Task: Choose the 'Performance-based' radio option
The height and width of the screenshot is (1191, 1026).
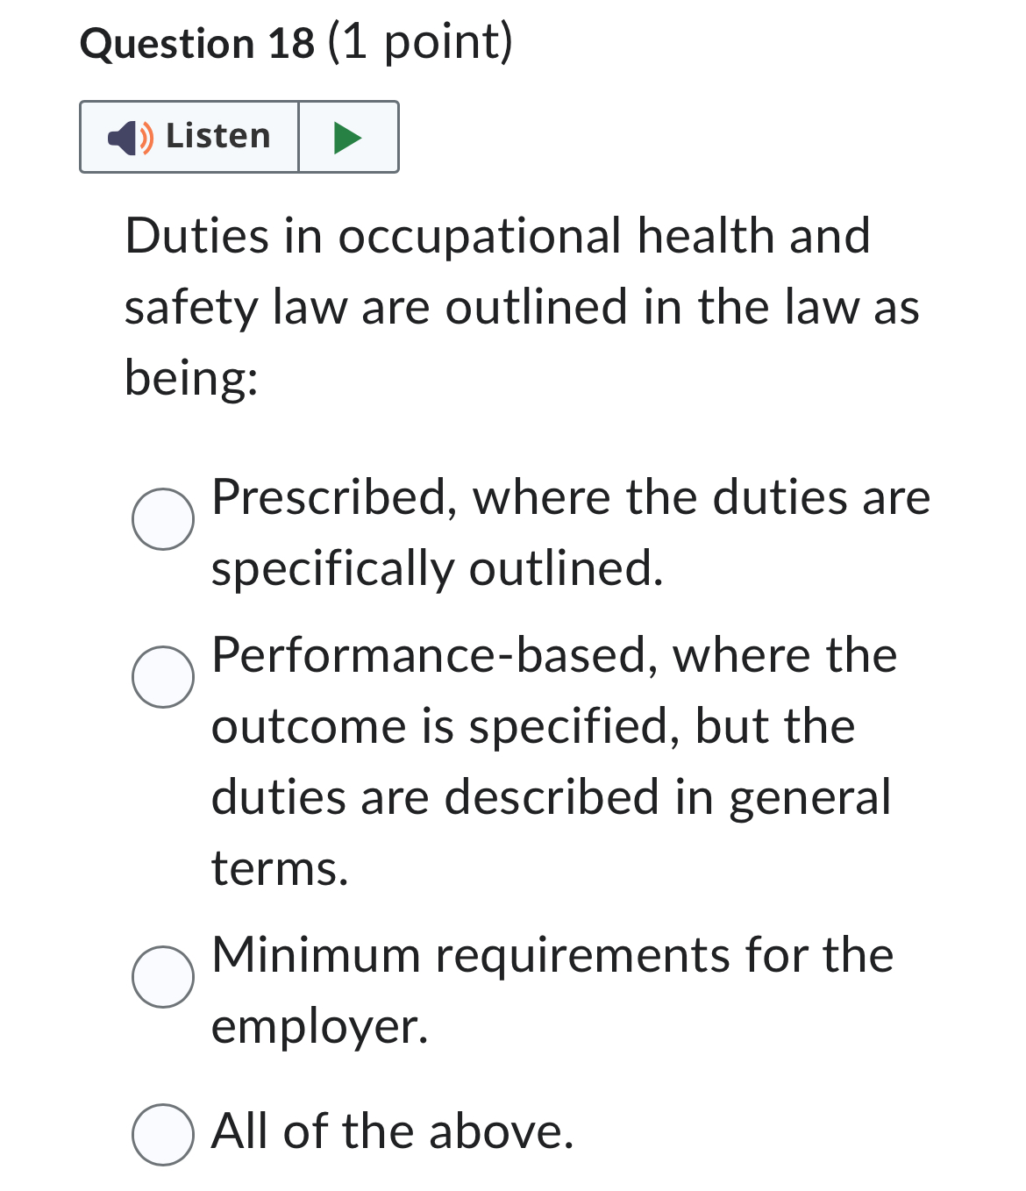Action: [163, 676]
